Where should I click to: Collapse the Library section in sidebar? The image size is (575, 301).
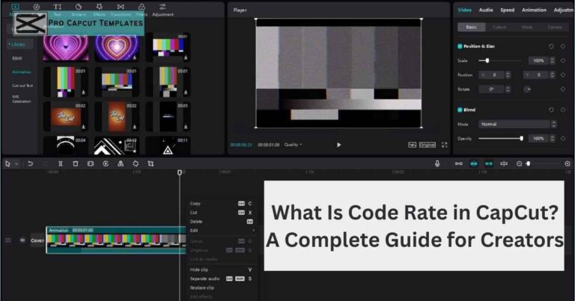[x=16, y=44]
